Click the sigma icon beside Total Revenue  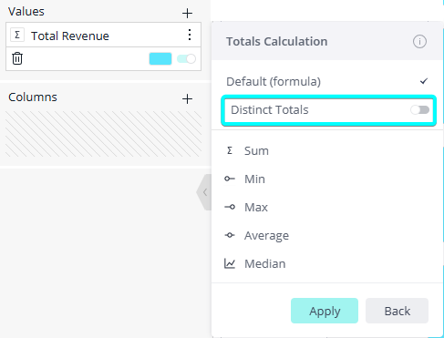17,35
